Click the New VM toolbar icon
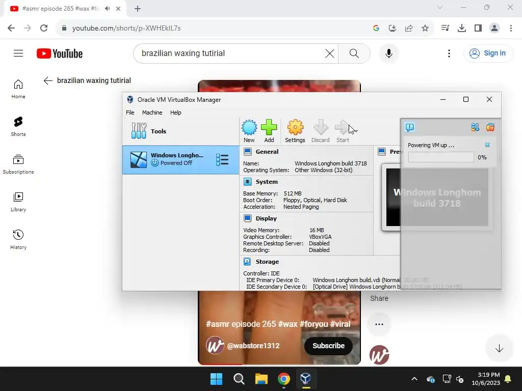This screenshot has height=391, width=522. coord(249,131)
